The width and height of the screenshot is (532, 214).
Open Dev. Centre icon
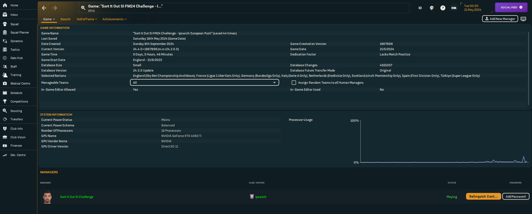5,155
